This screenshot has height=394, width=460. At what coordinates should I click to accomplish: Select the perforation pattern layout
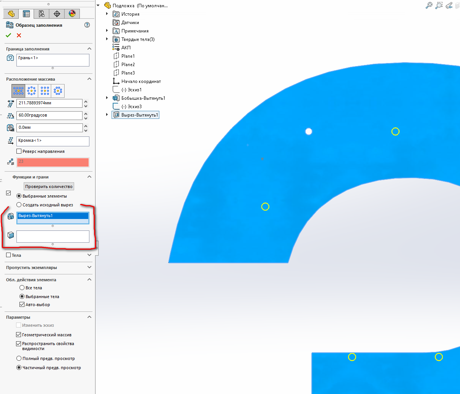[19, 91]
